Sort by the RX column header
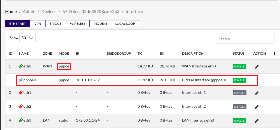 (x=162, y=54)
